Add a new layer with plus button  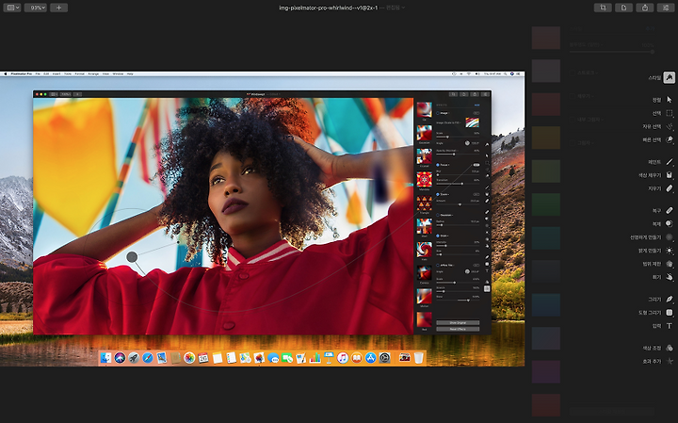[x=58, y=8]
